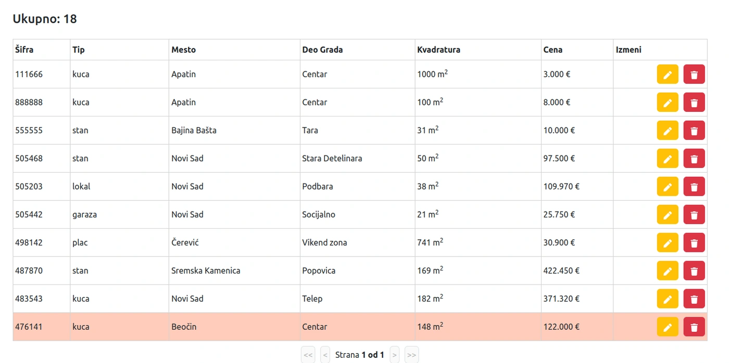Edit the Čerević plac listing 498142
729x363 pixels.
coord(668,243)
